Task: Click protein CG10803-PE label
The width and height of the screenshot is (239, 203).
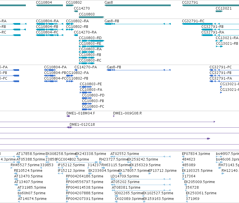Action: pos(91,84)
